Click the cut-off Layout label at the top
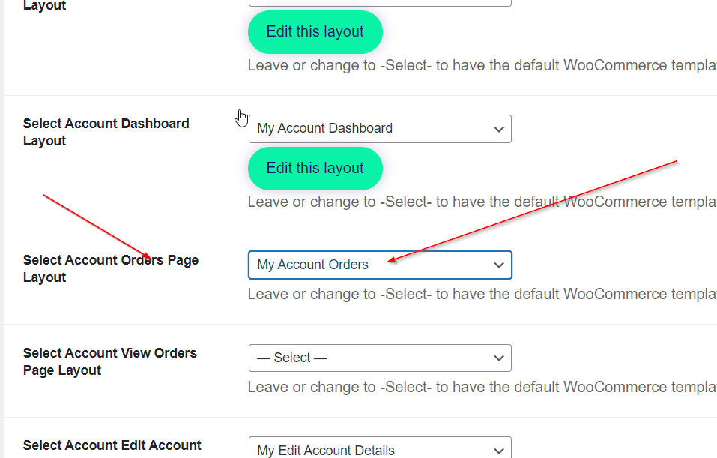Image resolution: width=717 pixels, height=458 pixels. click(45, 6)
